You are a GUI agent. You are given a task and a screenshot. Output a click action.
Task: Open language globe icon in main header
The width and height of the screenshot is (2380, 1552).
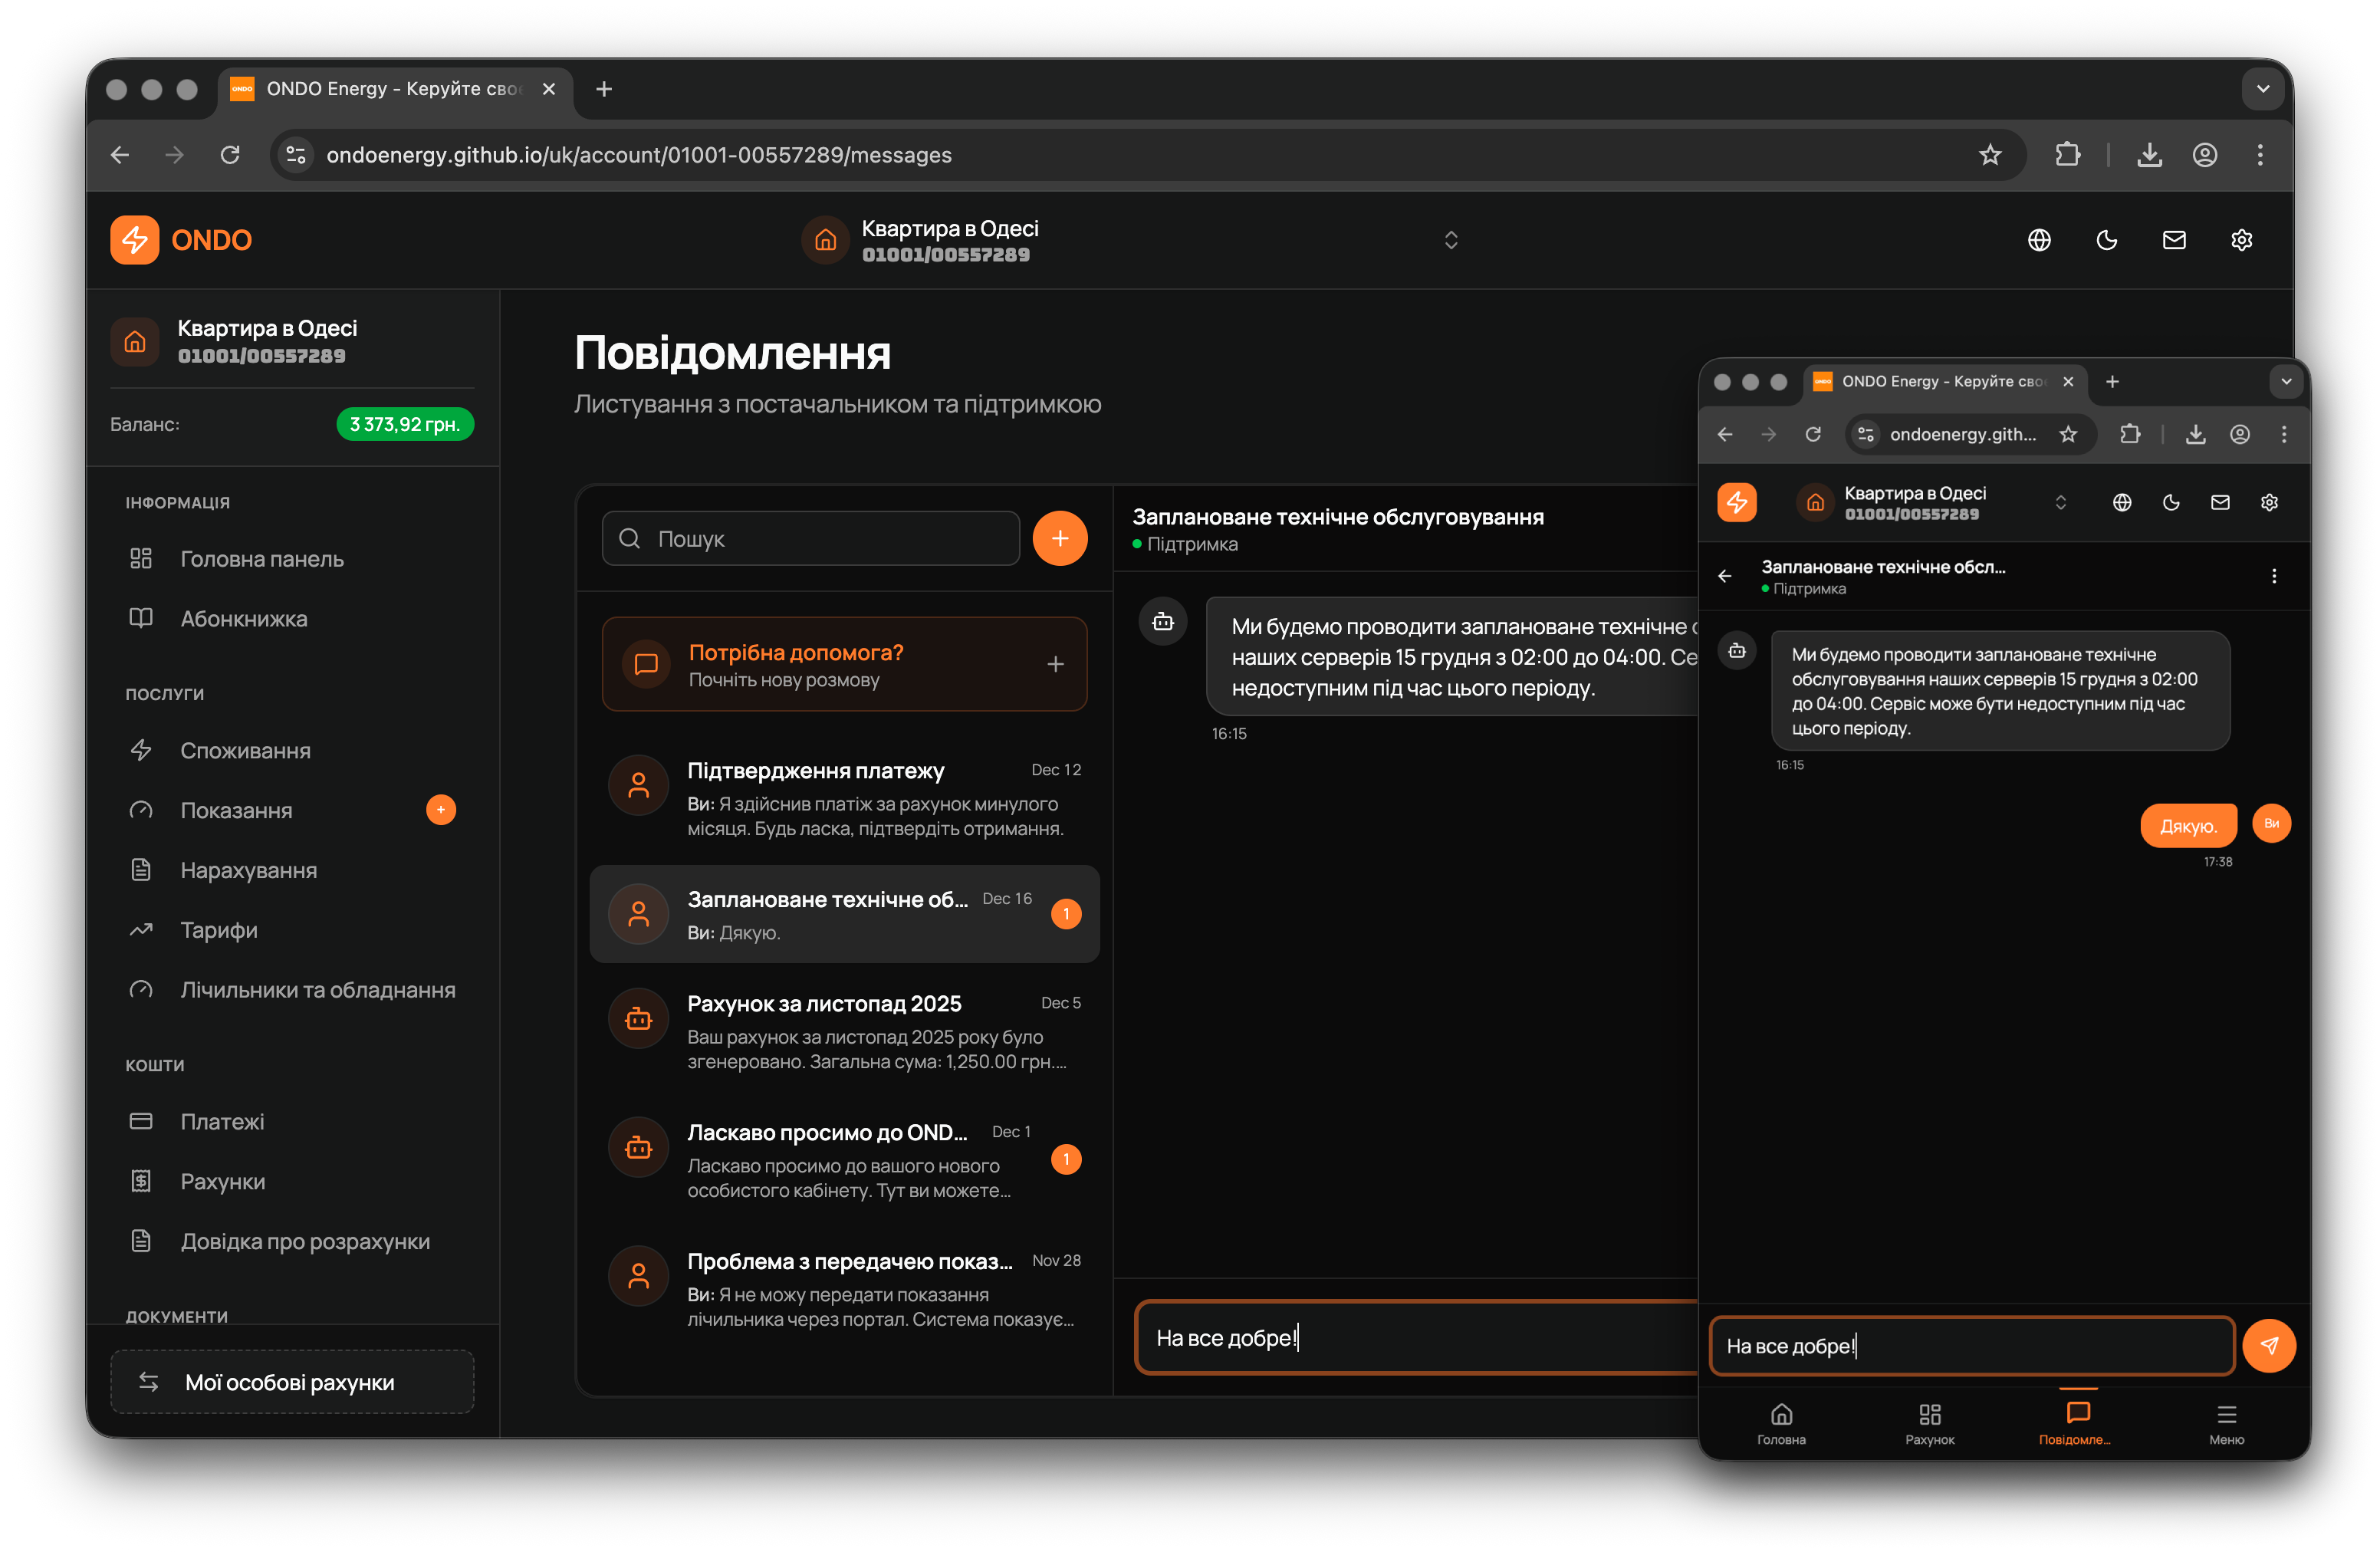coord(2039,240)
